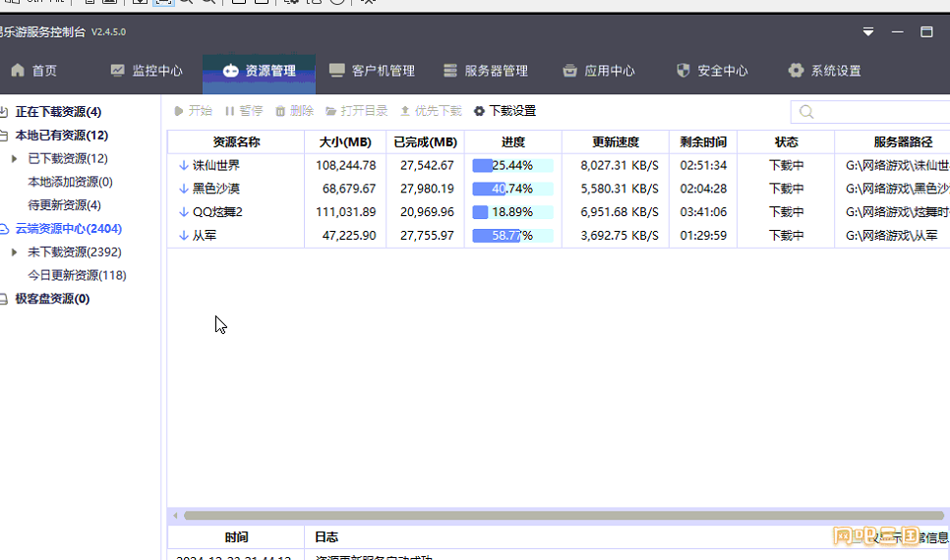Select 本地添加资源(0) item

70,182
